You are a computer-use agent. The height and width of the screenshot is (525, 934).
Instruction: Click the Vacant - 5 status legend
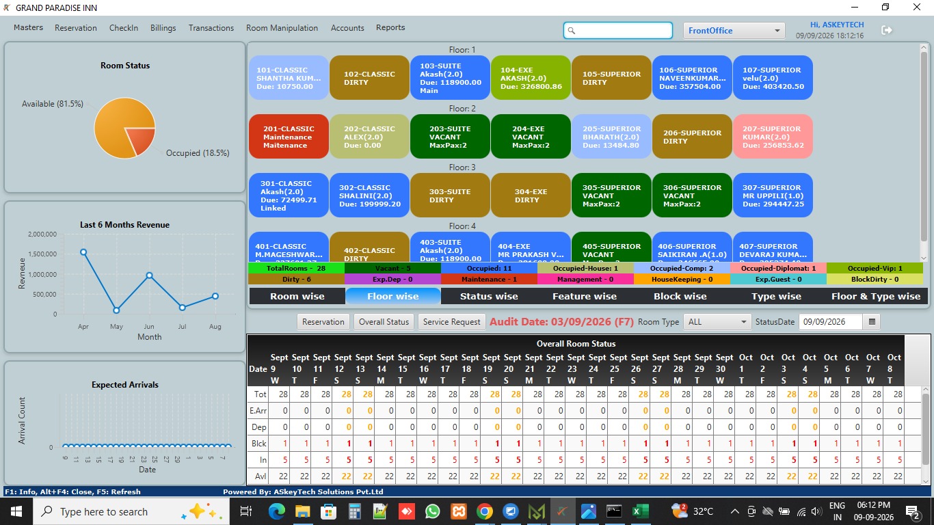392,269
